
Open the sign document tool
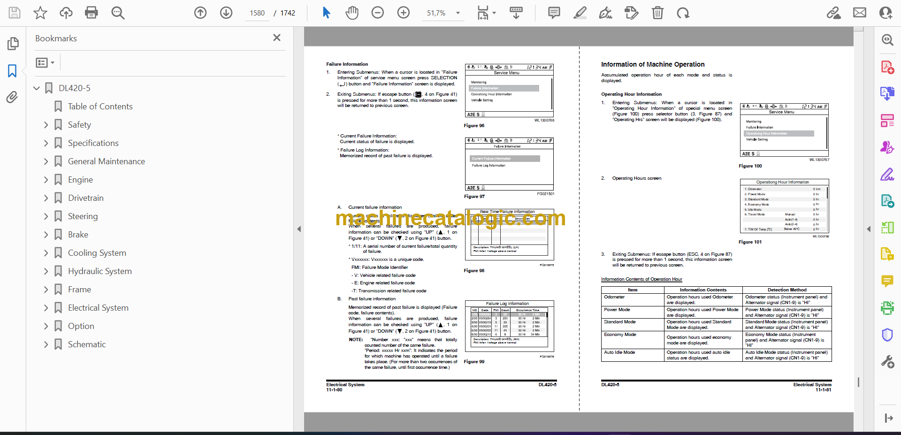[606, 13]
